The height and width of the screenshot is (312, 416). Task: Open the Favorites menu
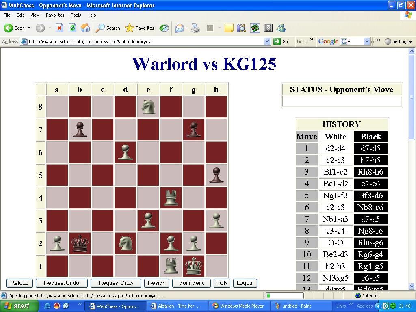(x=55, y=15)
